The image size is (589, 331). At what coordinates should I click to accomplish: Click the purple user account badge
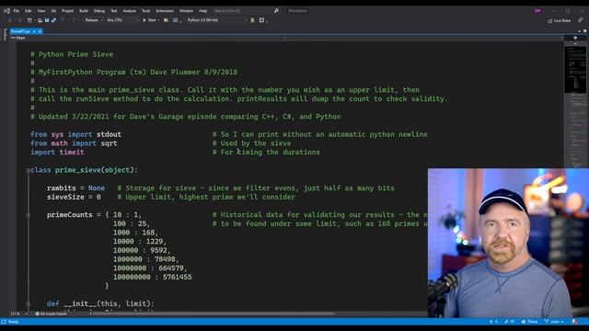coord(537,11)
